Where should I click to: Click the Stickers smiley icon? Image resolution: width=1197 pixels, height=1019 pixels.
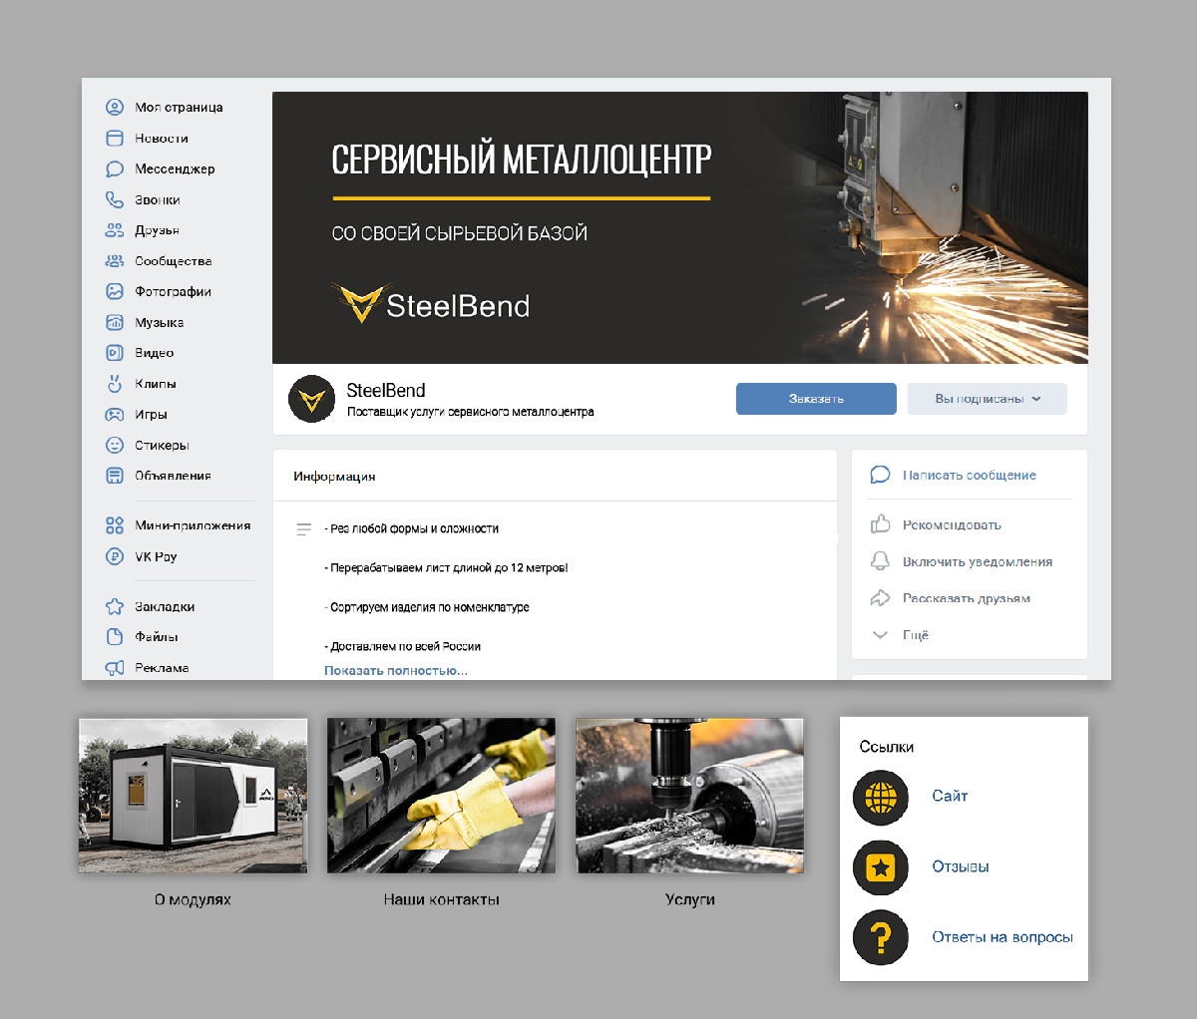tap(115, 446)
